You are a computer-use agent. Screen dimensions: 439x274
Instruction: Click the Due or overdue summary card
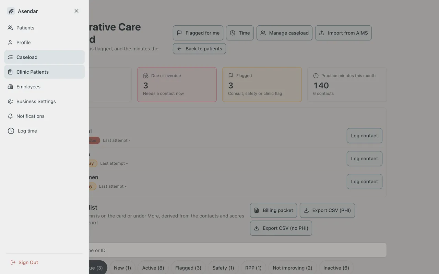tap(177, 85)
